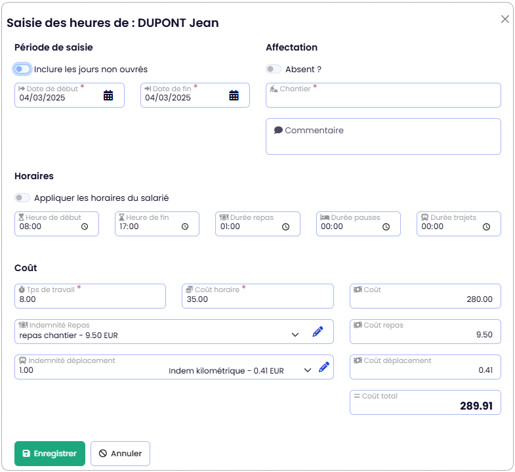515x472 pixels.
Task: Click clock icon in Heure de début
Action: point(85,226)
